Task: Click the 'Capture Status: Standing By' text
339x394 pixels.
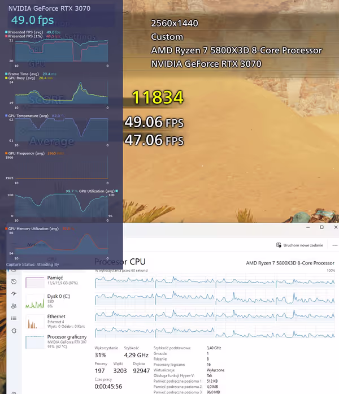Action: point(32,265)
